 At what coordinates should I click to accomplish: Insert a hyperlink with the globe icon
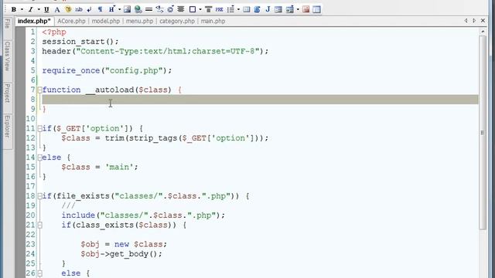coord(138,9)
